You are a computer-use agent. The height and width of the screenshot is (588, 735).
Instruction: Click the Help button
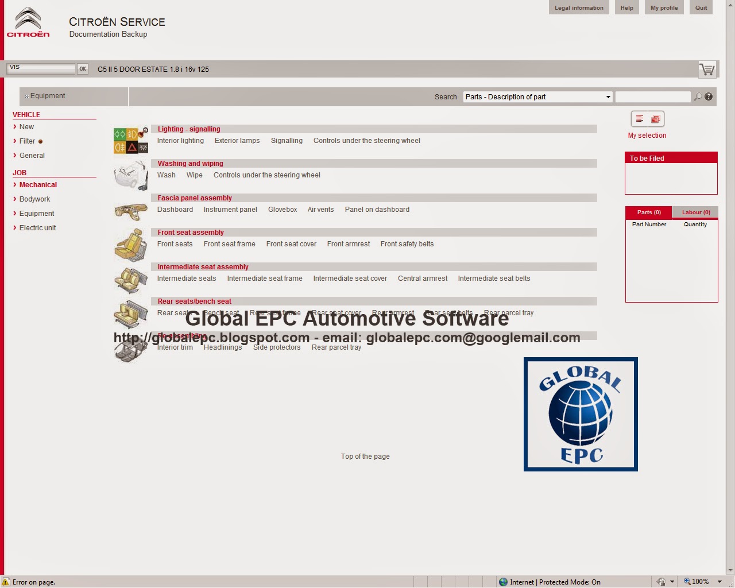tap(627, 7)
